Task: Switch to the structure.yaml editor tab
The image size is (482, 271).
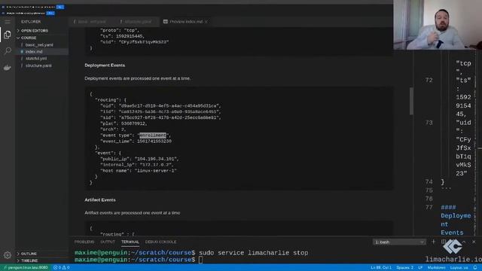Action: pyautogui.click(x=138, y=22)
